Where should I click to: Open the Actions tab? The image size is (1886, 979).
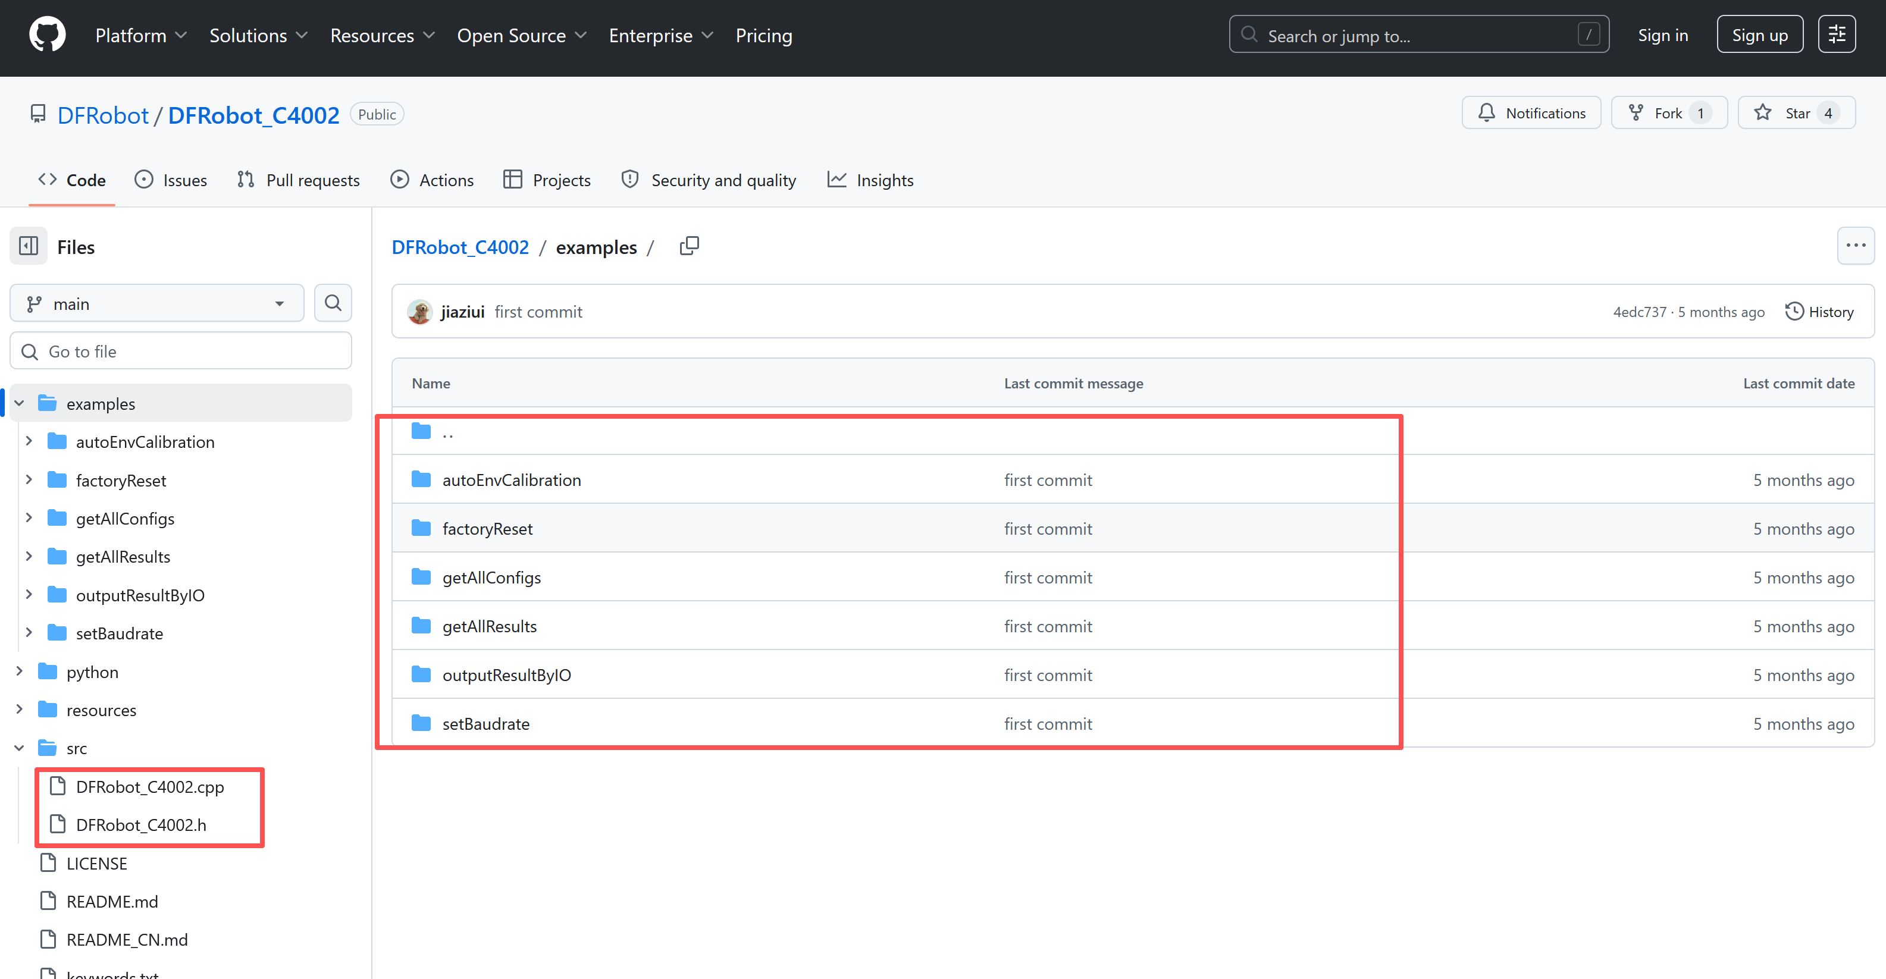pos(432,180)
